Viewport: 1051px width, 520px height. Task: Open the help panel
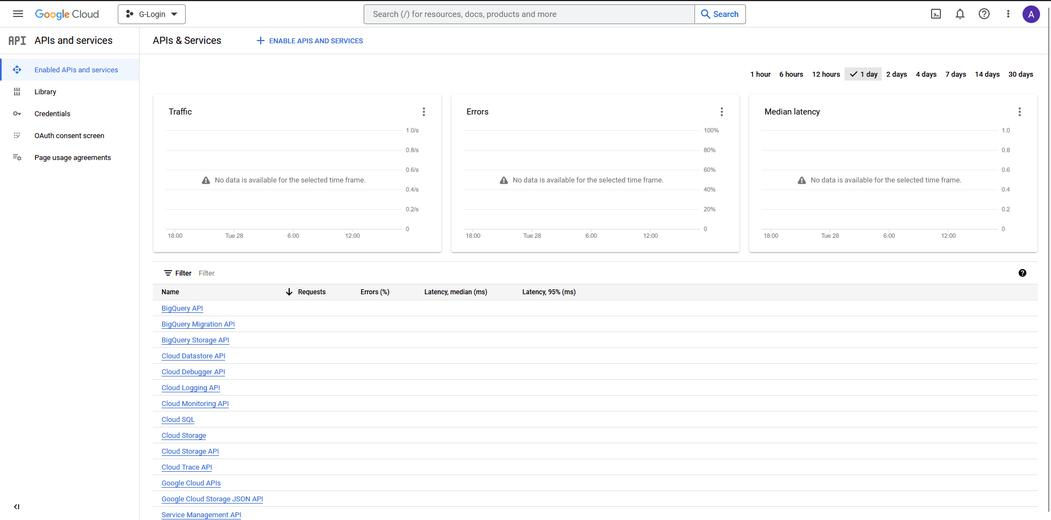click(984, 14)
